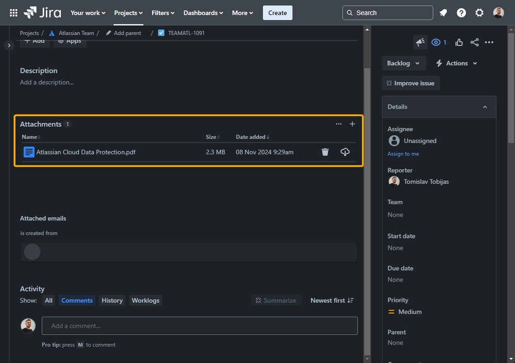Image resolution: width=515 pixels, height=363 pixels.
Task: Open the app switcher grid icon
Action: coord(13,13)
